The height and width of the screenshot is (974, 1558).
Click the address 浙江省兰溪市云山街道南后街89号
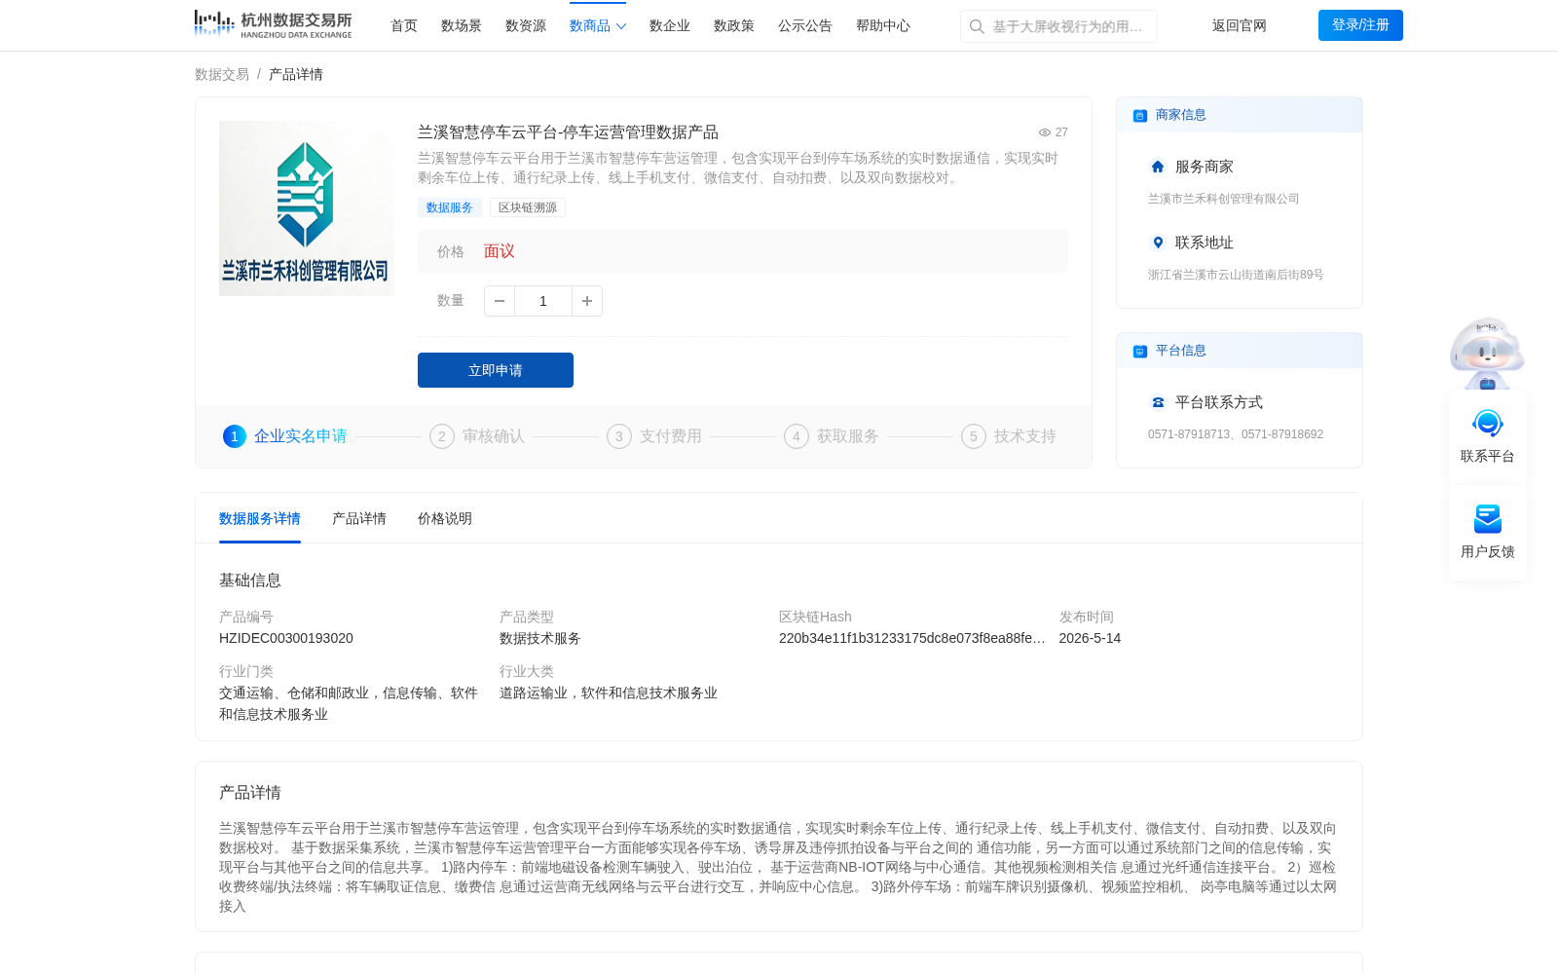pyautogui.click(x=1236, y=275)
